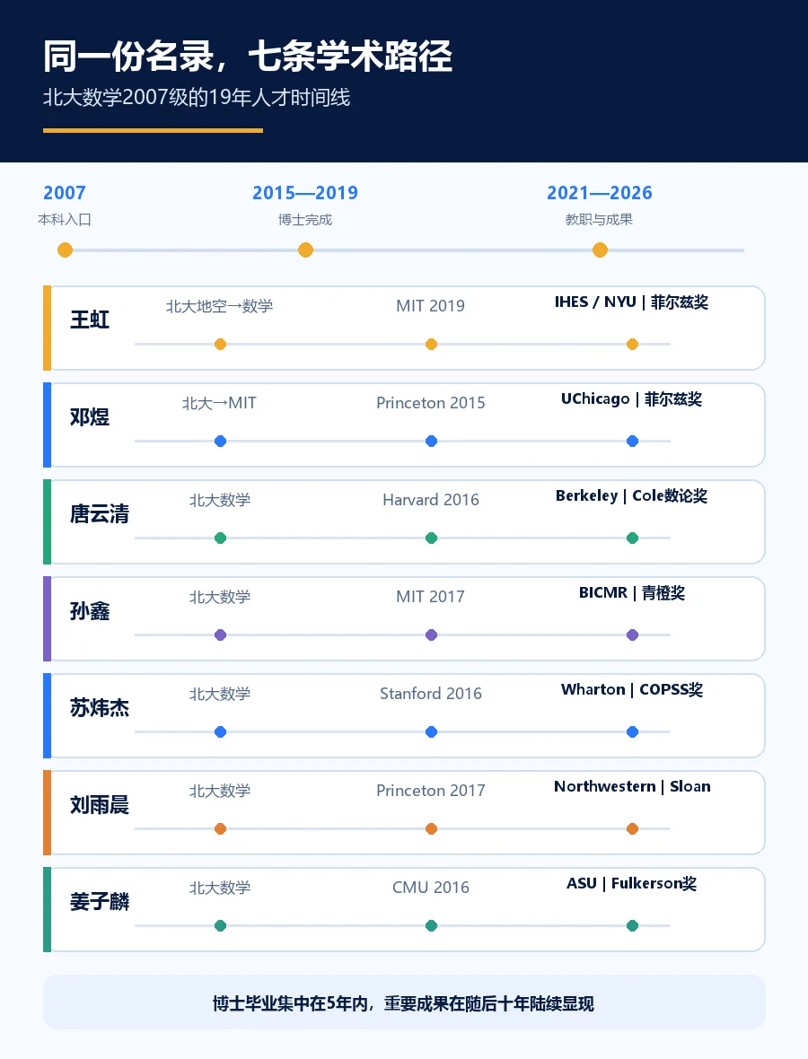Image resolution: width=808 pixels, height=1059 pixels.
Task: Click the MIT 2017 purple dot
Action: click(x=431, y=635)
